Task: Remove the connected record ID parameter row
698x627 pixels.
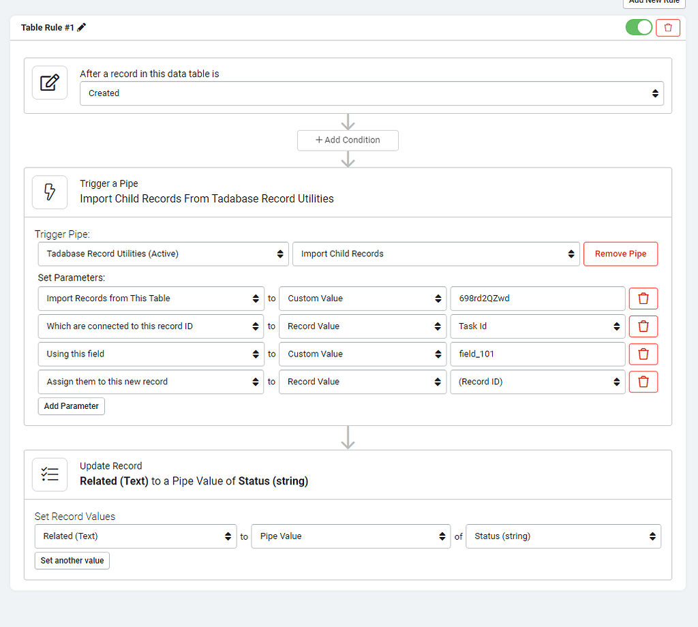Action: coord(643,326)
